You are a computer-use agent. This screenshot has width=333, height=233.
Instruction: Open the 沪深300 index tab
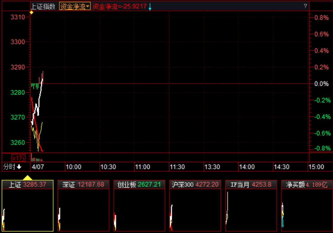195,185
